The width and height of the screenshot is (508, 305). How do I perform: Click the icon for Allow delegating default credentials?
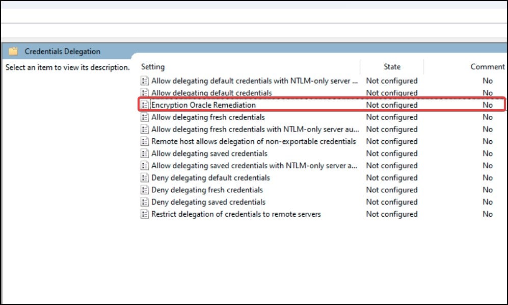tap(145, 93)
